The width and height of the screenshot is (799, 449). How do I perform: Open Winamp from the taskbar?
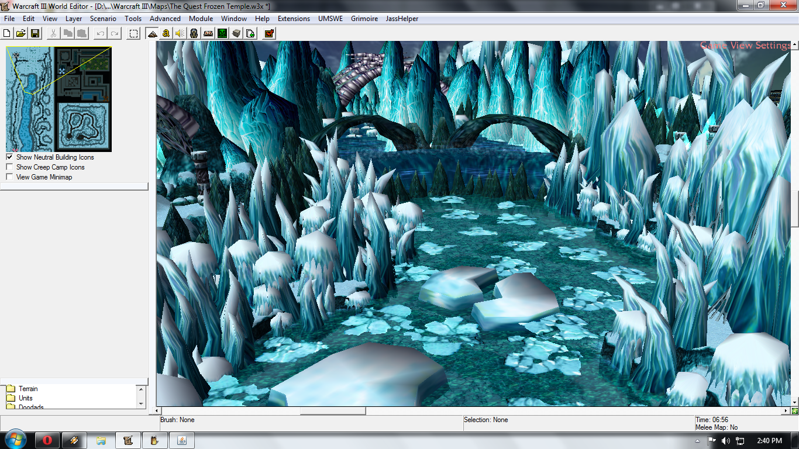(x=74, y=440)
